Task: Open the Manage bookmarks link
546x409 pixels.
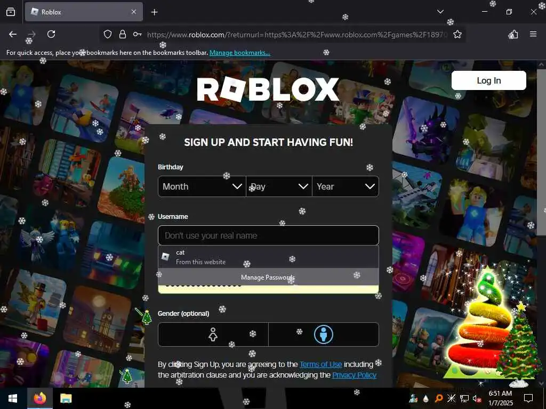Action: click(x=239, y=53)
